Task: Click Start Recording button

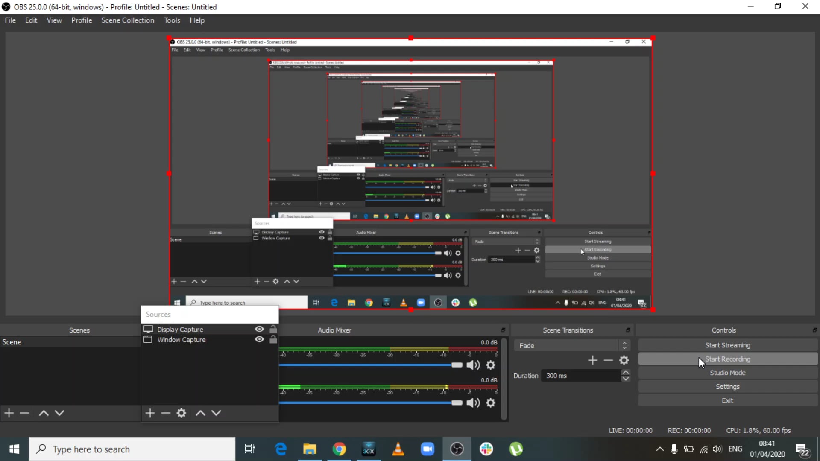Action: click(728, 359)
